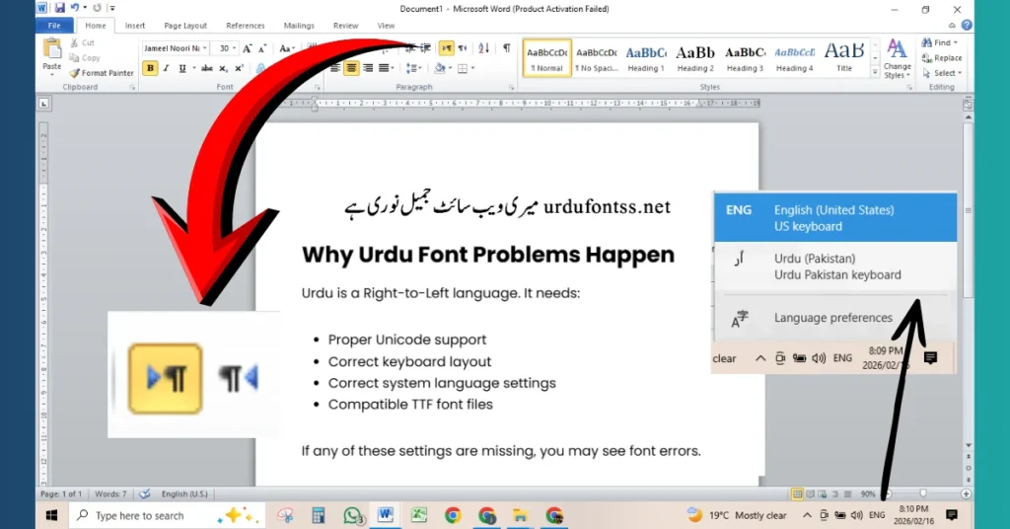The height and width of the screenshot is (529, 1010).
Task: Open the Jameel Noori font name dropdown
Action: point(205,48)
